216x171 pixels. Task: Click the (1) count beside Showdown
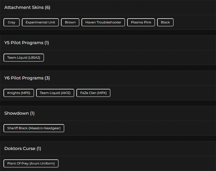click(x=32, y=113)
